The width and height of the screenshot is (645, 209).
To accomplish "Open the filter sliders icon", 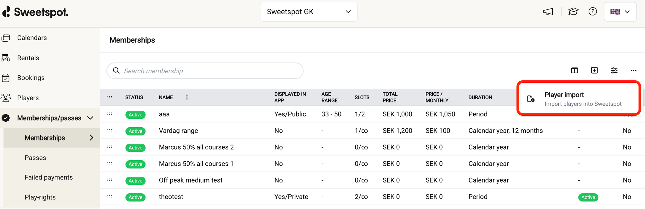I will tap(614, 70).
